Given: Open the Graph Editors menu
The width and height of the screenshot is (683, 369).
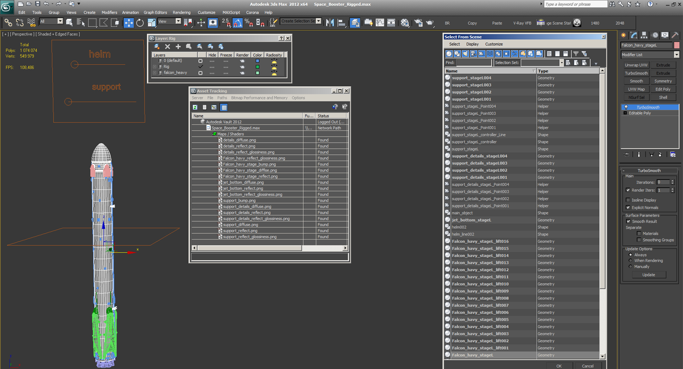Looking at the screenshot, I should click(155, 12).
